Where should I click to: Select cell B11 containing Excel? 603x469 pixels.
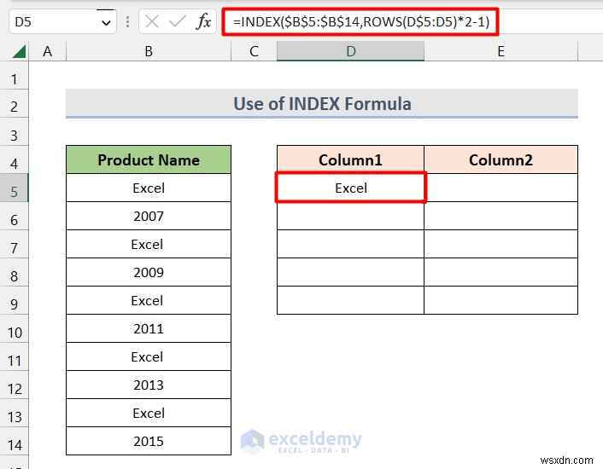tap(149, 356)
